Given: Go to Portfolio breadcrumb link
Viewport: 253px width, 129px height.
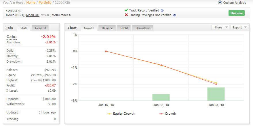Looking at the screenshot, I should point(45,3).
